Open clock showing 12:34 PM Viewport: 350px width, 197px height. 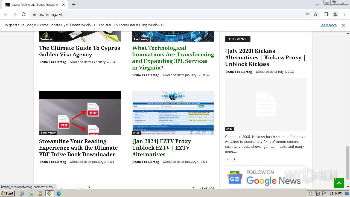pos(336,193)
